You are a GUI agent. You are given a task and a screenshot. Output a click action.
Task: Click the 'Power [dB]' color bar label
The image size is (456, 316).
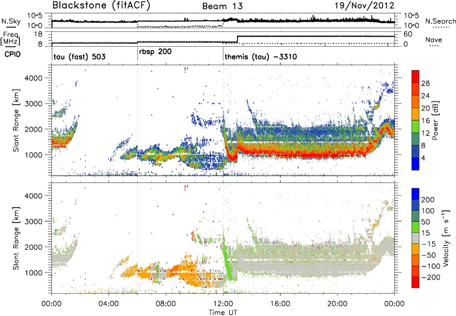[x=435, y=120]
